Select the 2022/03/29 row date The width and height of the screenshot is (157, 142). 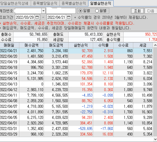[x=8, y=134]
